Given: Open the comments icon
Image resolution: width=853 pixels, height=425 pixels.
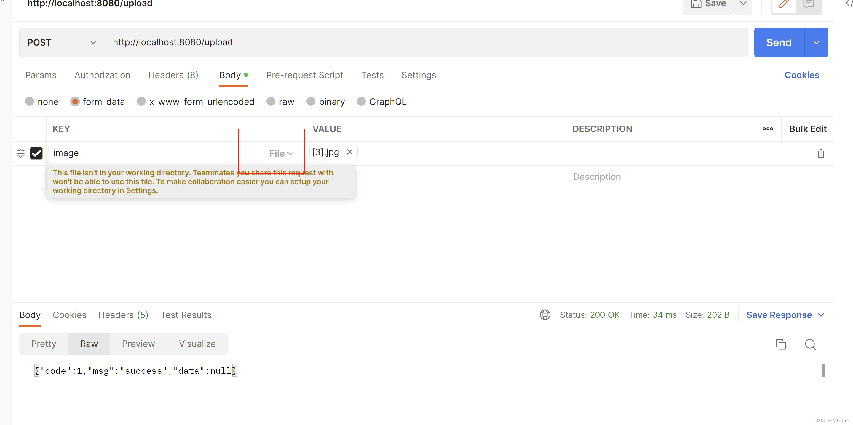Looking at the screenshot, I should point(808,4).
